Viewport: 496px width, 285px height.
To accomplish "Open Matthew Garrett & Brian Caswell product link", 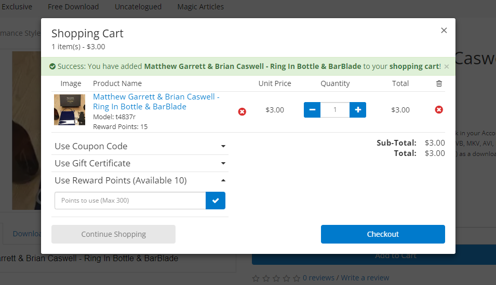I will [x=156, y=102].
